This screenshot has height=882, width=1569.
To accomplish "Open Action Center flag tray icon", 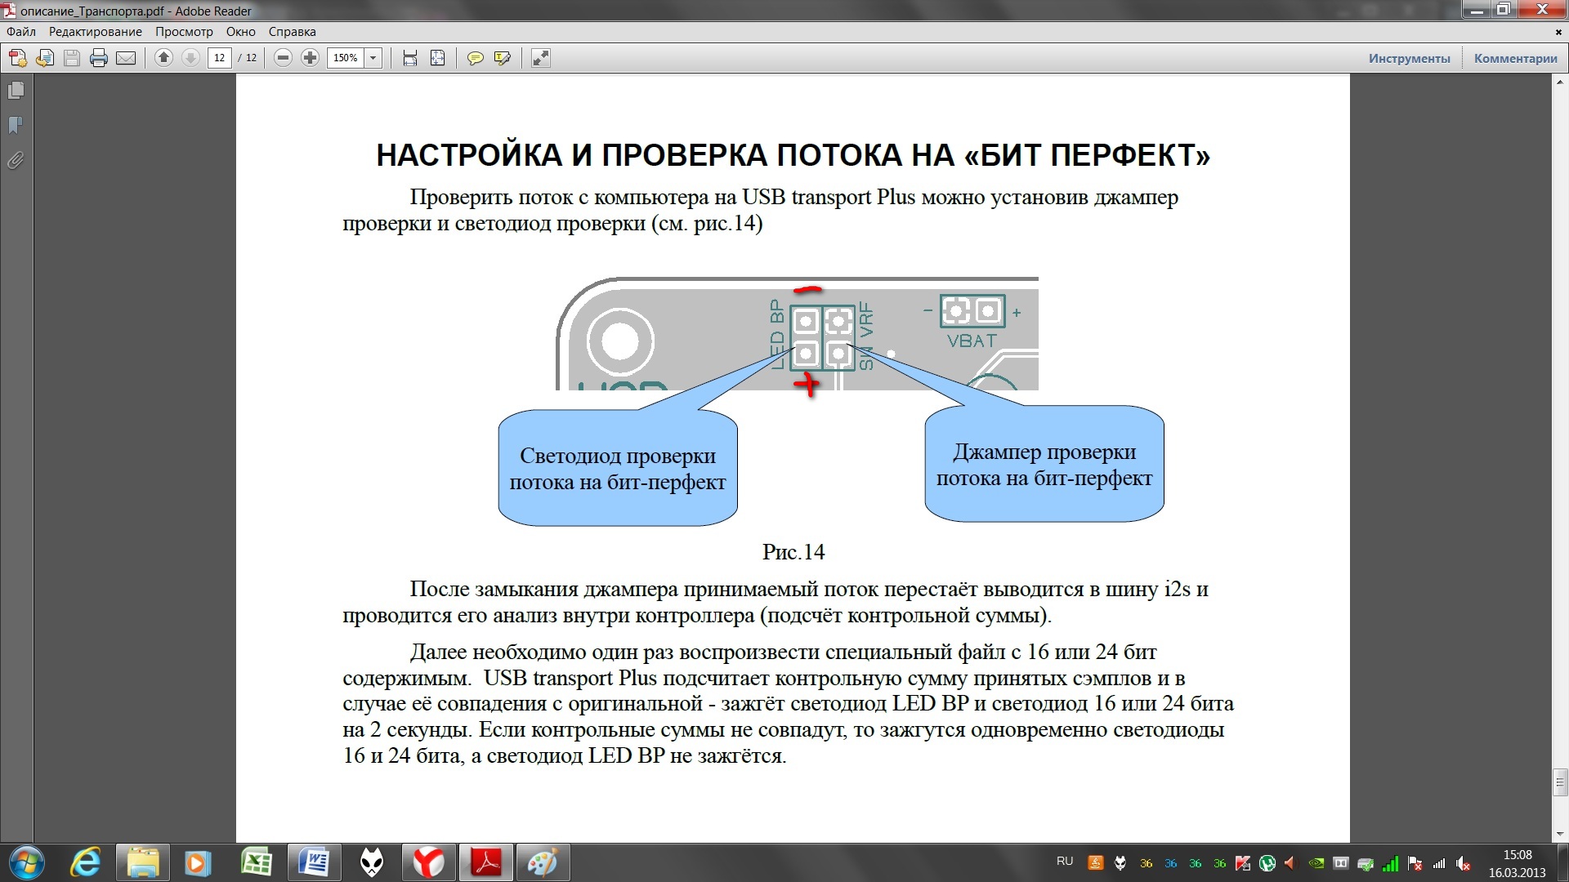I will click(x=1415, y=862).
